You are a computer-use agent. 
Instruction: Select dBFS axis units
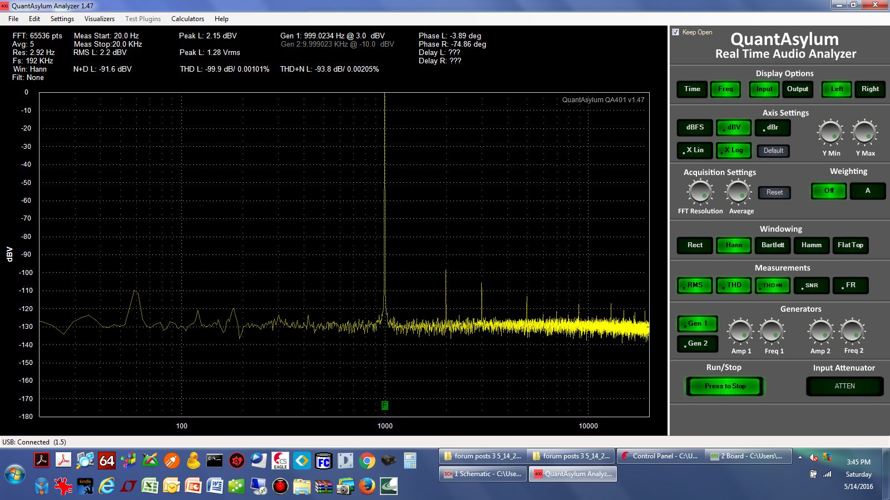695,127
